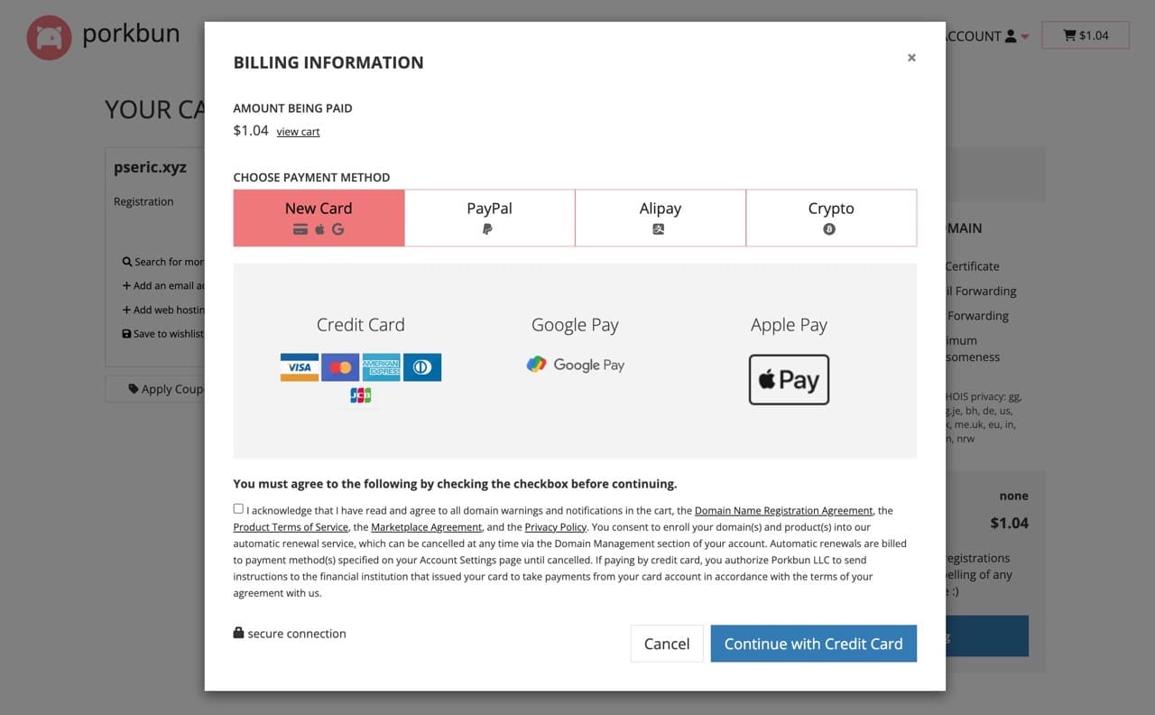This screenshot has width=1155, height=715.
Task: Click Add an email link in cart
Action: 163,285
